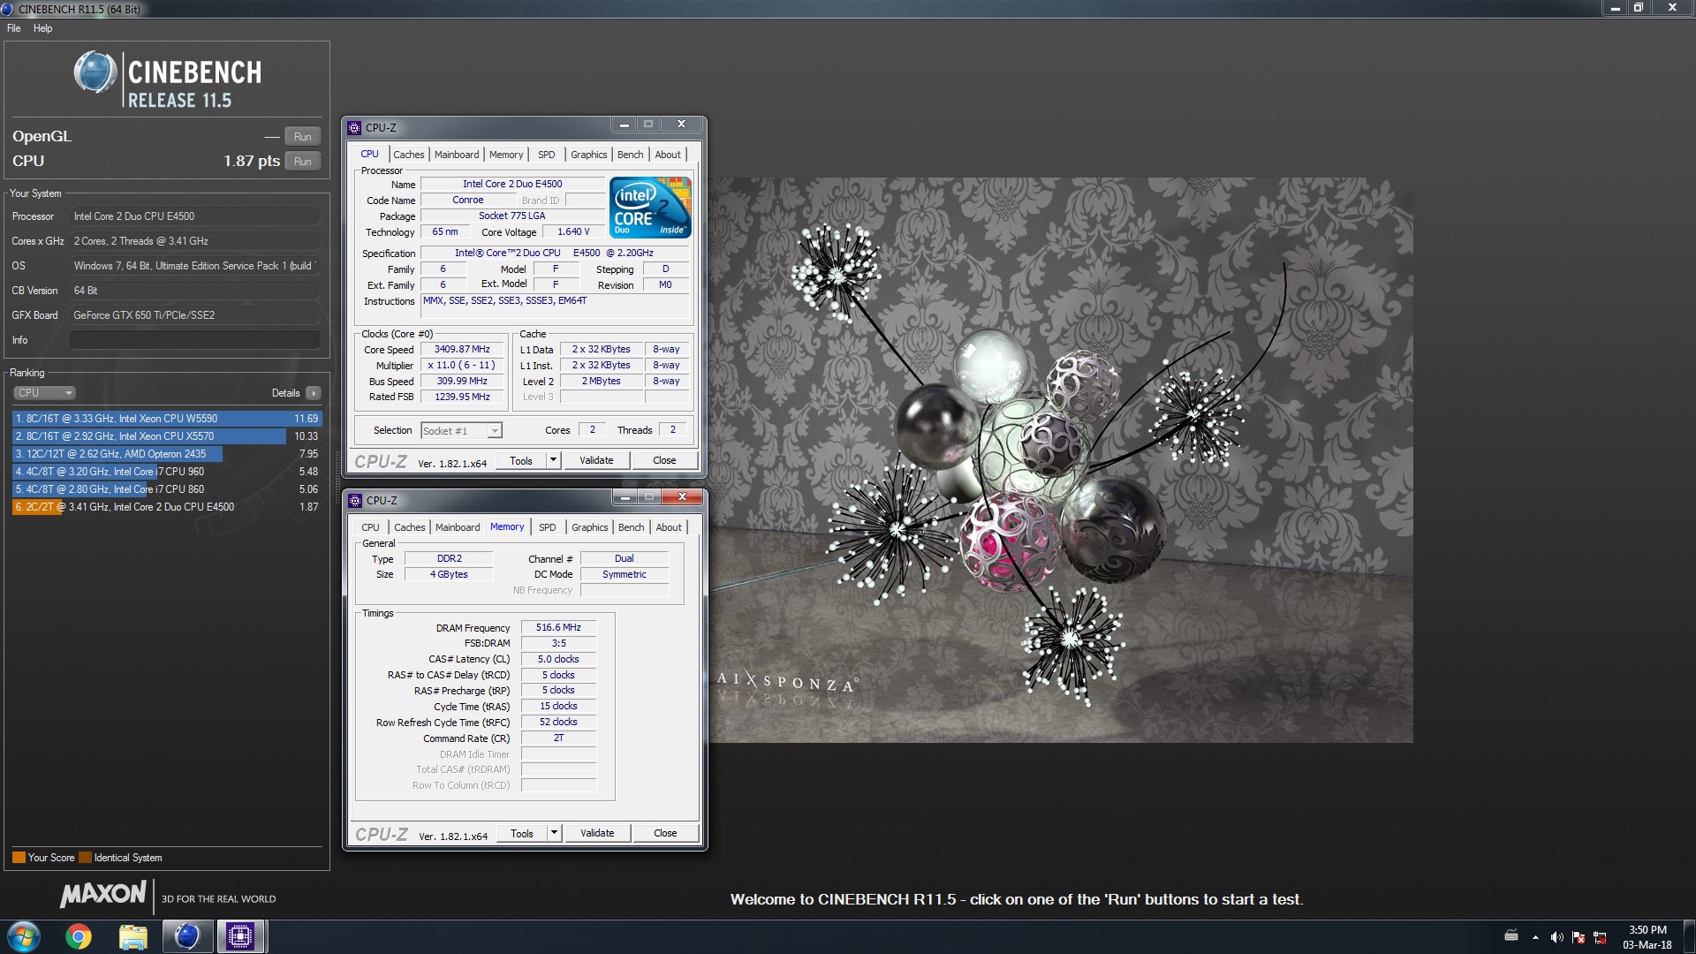Open Windows Explorer from taskbar
The width and height of the screenshot is (1696, 954).
tap(132, 936)
